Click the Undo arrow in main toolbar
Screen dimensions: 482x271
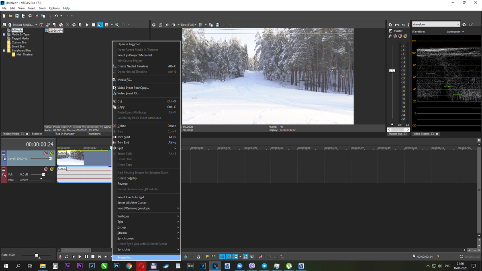[x=56, y=16]
